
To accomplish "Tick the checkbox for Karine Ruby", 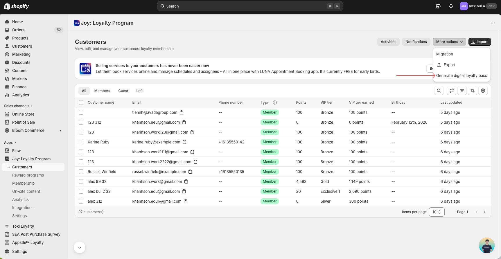I will 81,142.
